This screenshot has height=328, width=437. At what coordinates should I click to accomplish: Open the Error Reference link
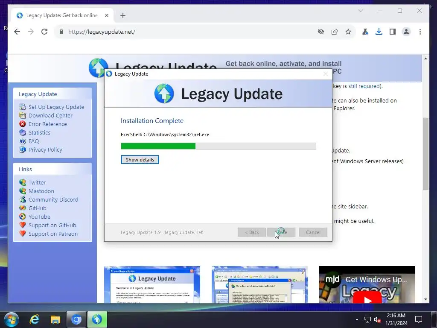click(x=48, y=124)
